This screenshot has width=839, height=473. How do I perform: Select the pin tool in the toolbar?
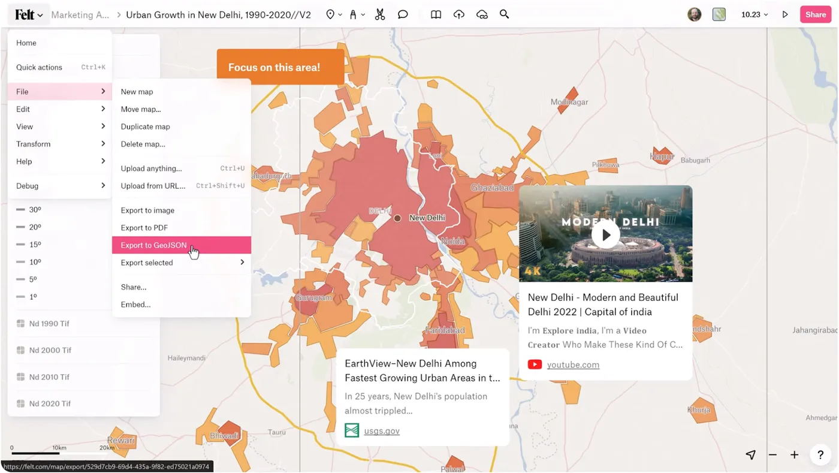[330, 14]
